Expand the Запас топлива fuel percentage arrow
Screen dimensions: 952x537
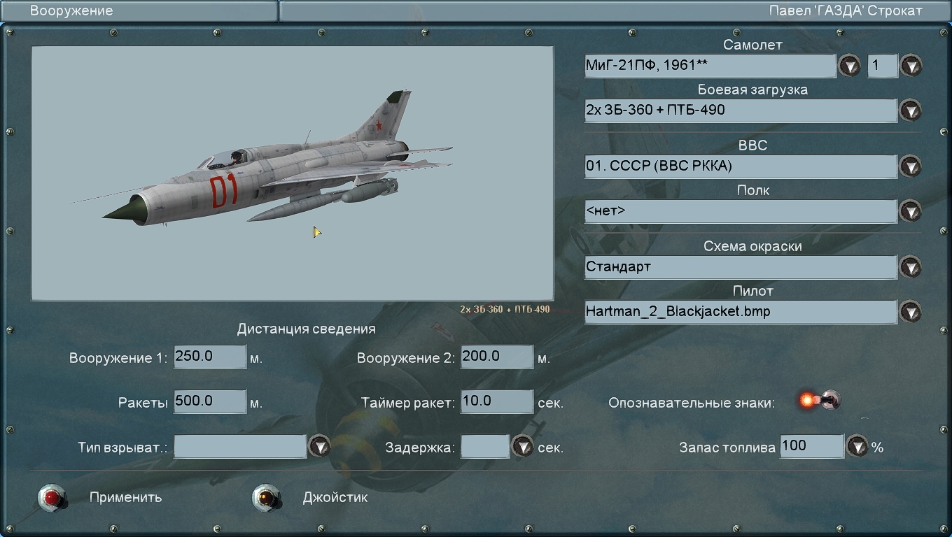pos(857,446)
